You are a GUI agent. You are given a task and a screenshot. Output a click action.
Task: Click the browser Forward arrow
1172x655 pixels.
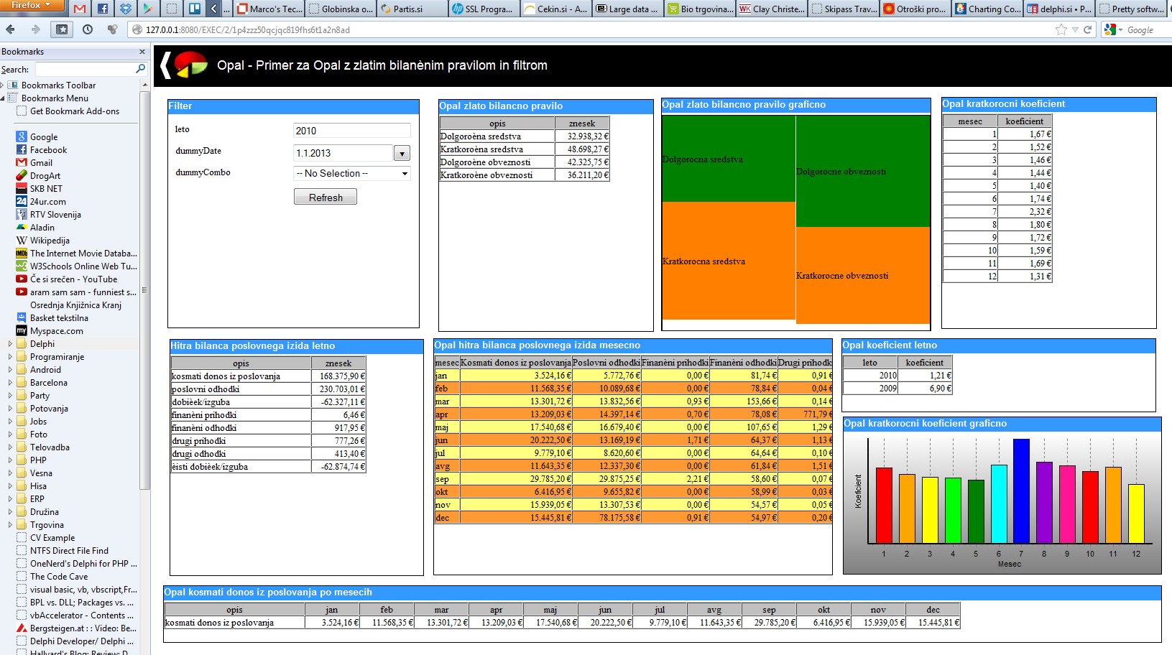[x=36, y=29]
